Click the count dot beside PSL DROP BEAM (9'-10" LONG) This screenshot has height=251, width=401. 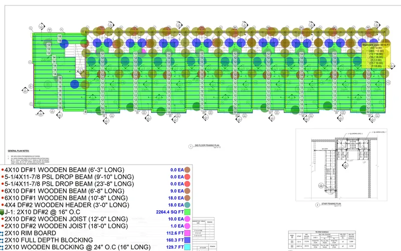click(x=3, y=177)
